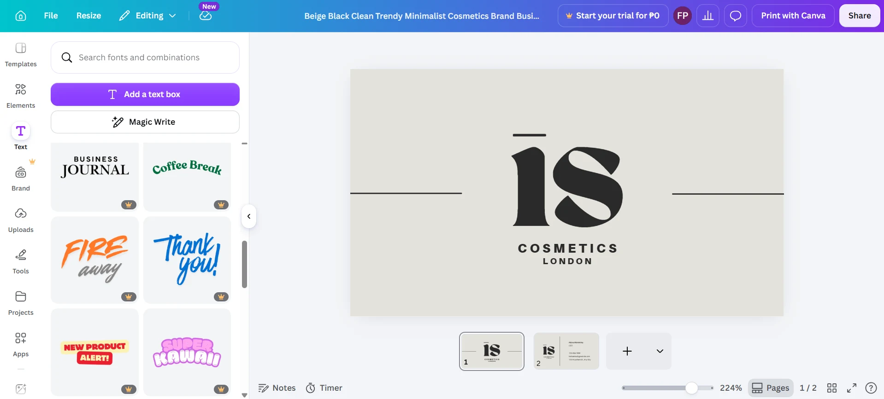Select the left horizontal line on canvas

point(406,193)
